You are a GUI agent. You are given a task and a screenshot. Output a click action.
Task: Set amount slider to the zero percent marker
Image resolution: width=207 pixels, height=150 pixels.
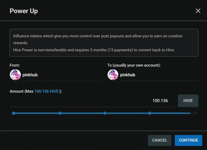[x=13, y=113]
